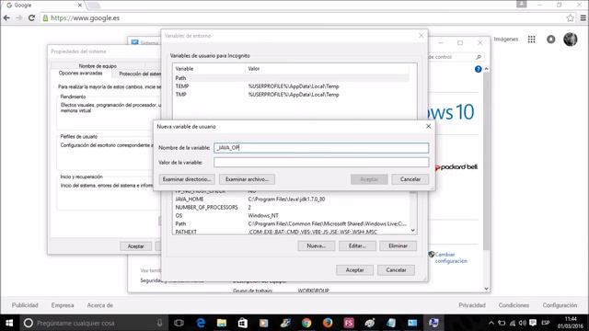
Task: Open the volume control in system tray
Action: tap(523, 323)
